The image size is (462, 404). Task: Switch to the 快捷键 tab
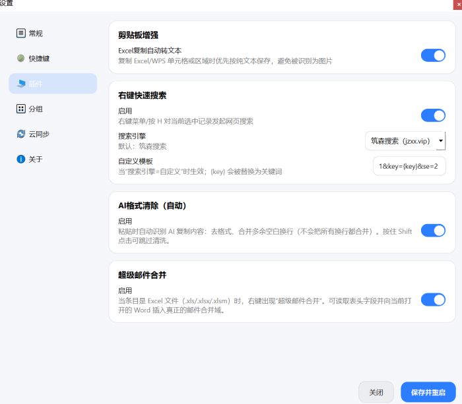pyautogui.click(x=53, y=58)
